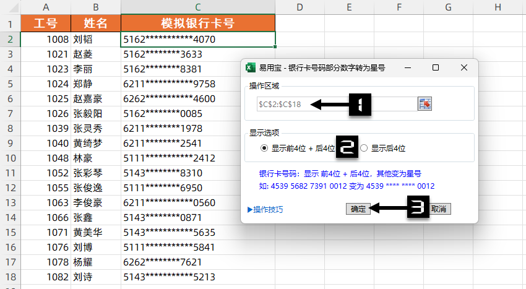Viewport: 526px width, 289px height.
Task: Click employee ID cell 1008
Action: [x=46, y=39]
